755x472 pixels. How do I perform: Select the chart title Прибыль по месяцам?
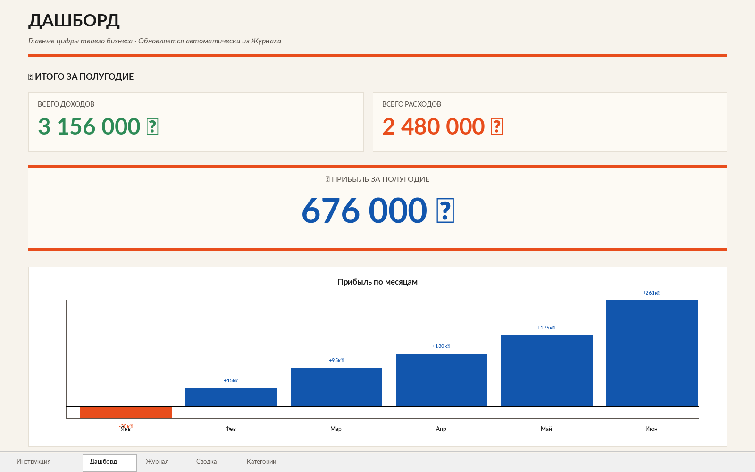point(377,282)
